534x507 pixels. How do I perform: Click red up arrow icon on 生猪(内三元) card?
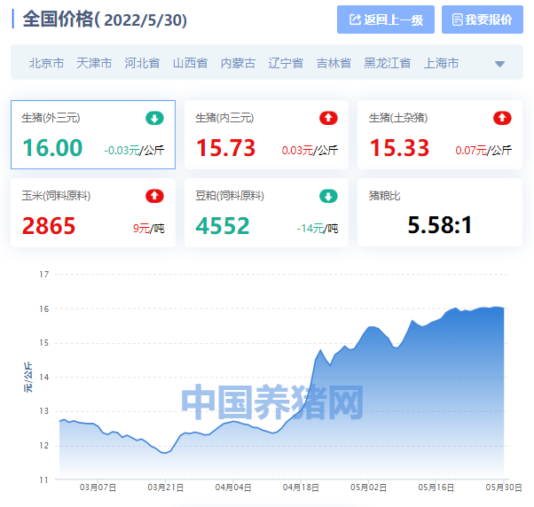pos(328,118)
